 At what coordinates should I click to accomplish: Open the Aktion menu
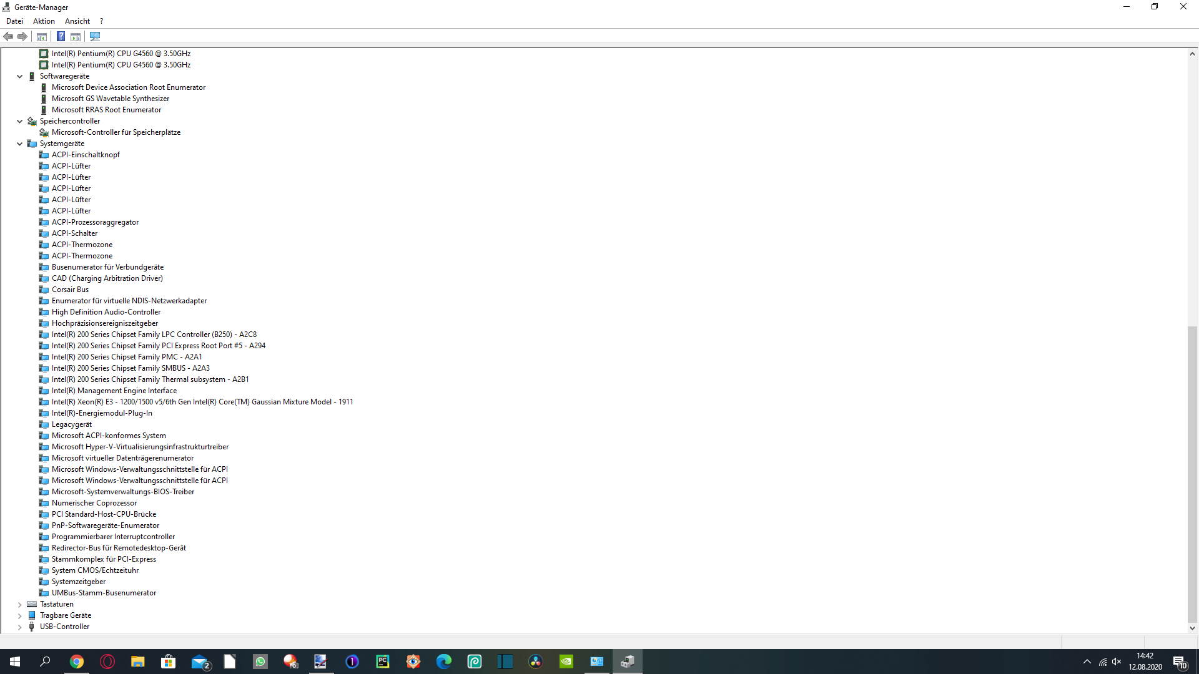point(44,21)
